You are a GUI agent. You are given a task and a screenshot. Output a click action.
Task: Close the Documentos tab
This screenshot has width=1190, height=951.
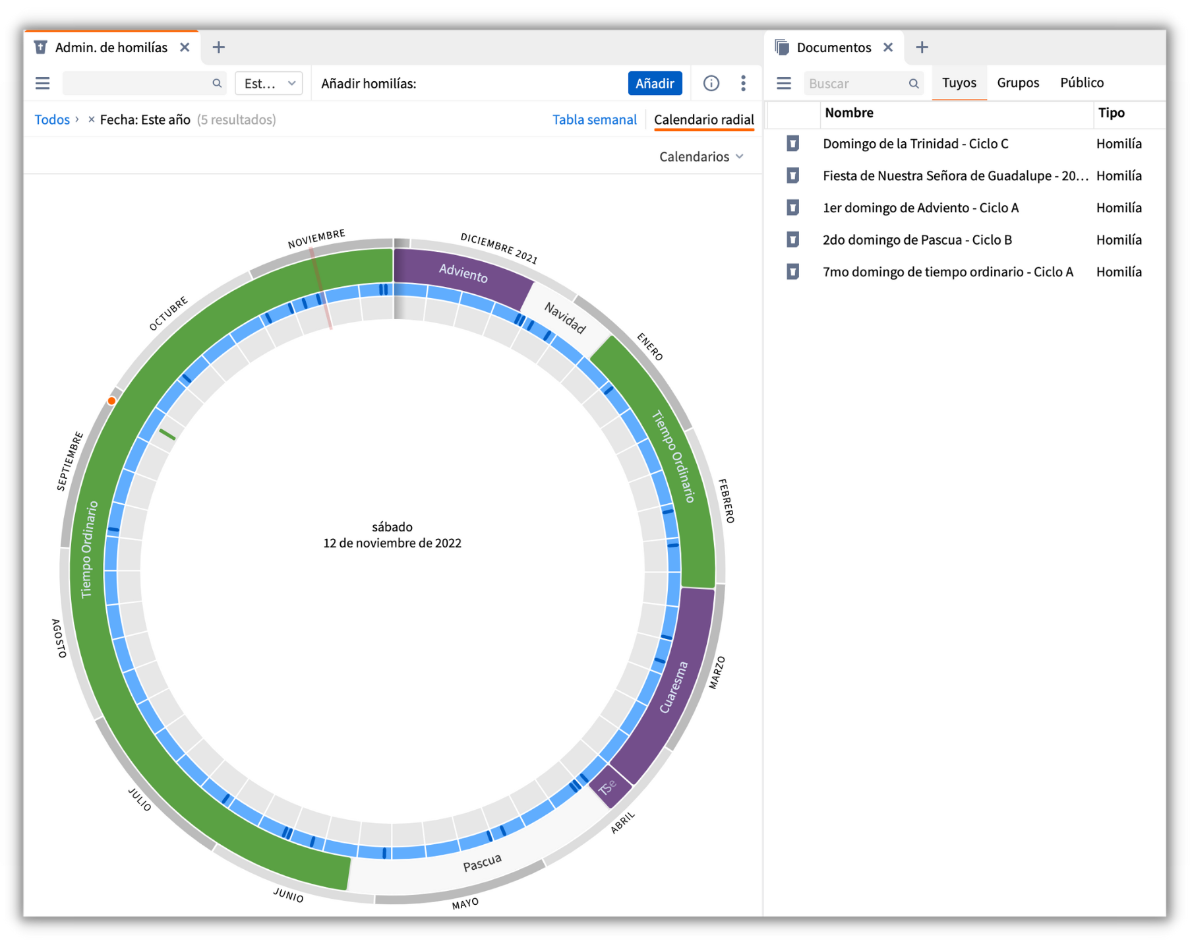click(888, 47)
